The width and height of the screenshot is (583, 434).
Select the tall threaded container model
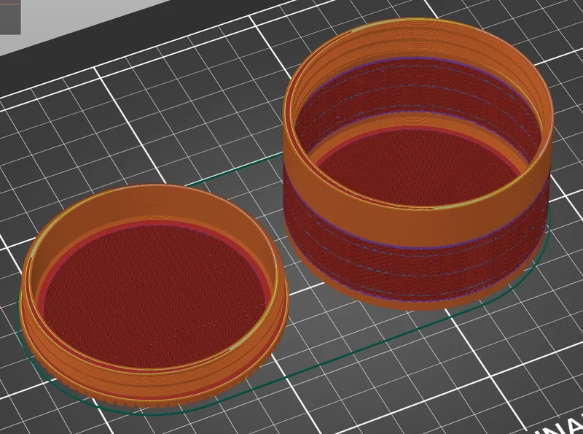tap(418, 164)
